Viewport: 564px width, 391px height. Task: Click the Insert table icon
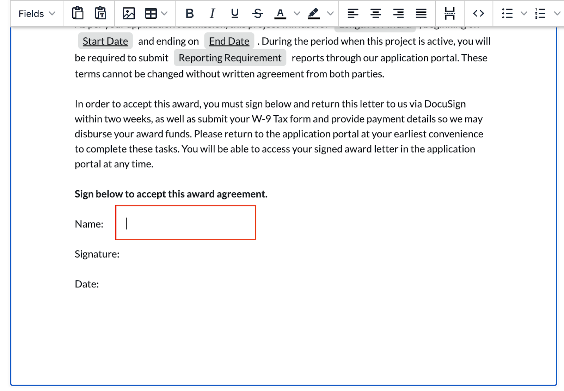click(x=151, y=13)
